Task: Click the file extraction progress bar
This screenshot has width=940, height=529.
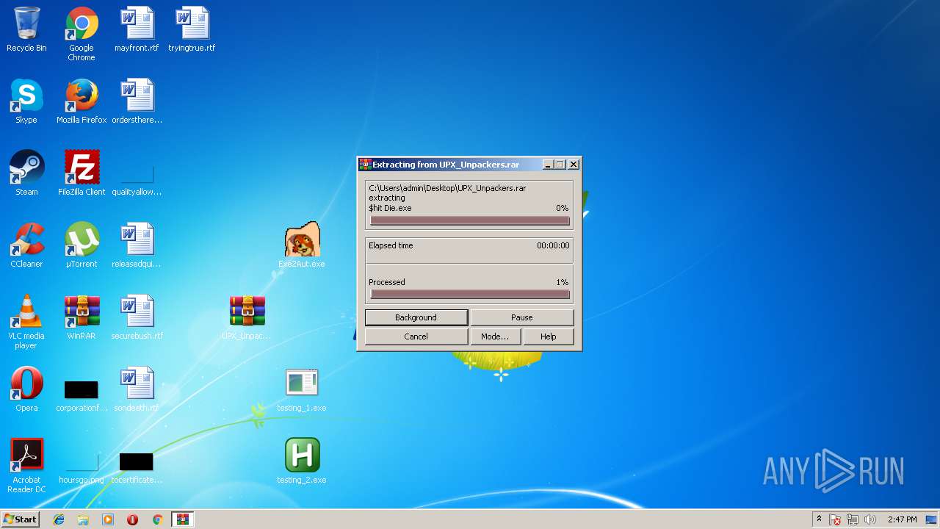Action: (x=470, y=220)
